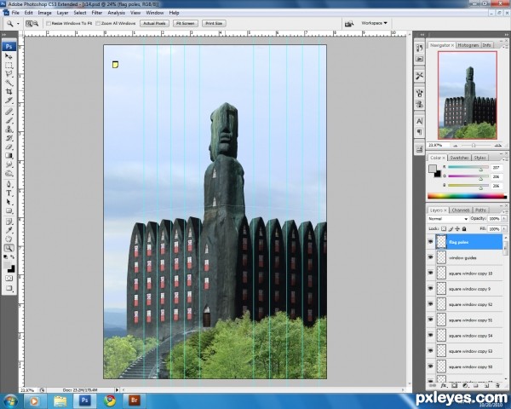Select the Zoom tool in toolbox

[9, 248]
